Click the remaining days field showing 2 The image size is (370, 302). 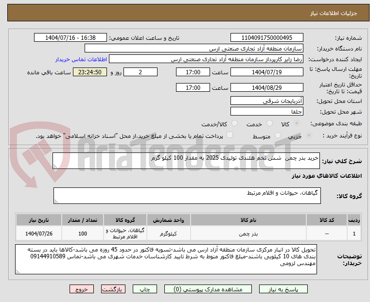[141, 72]
